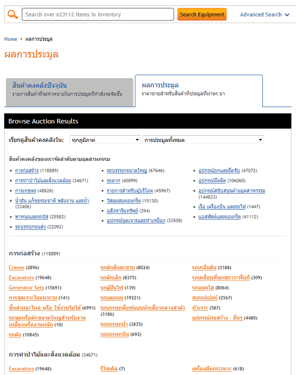The width and height of the screenshot is (296, 375).
Task: Open the การก่อสร้าง industry link
Action: click(27, 170)
